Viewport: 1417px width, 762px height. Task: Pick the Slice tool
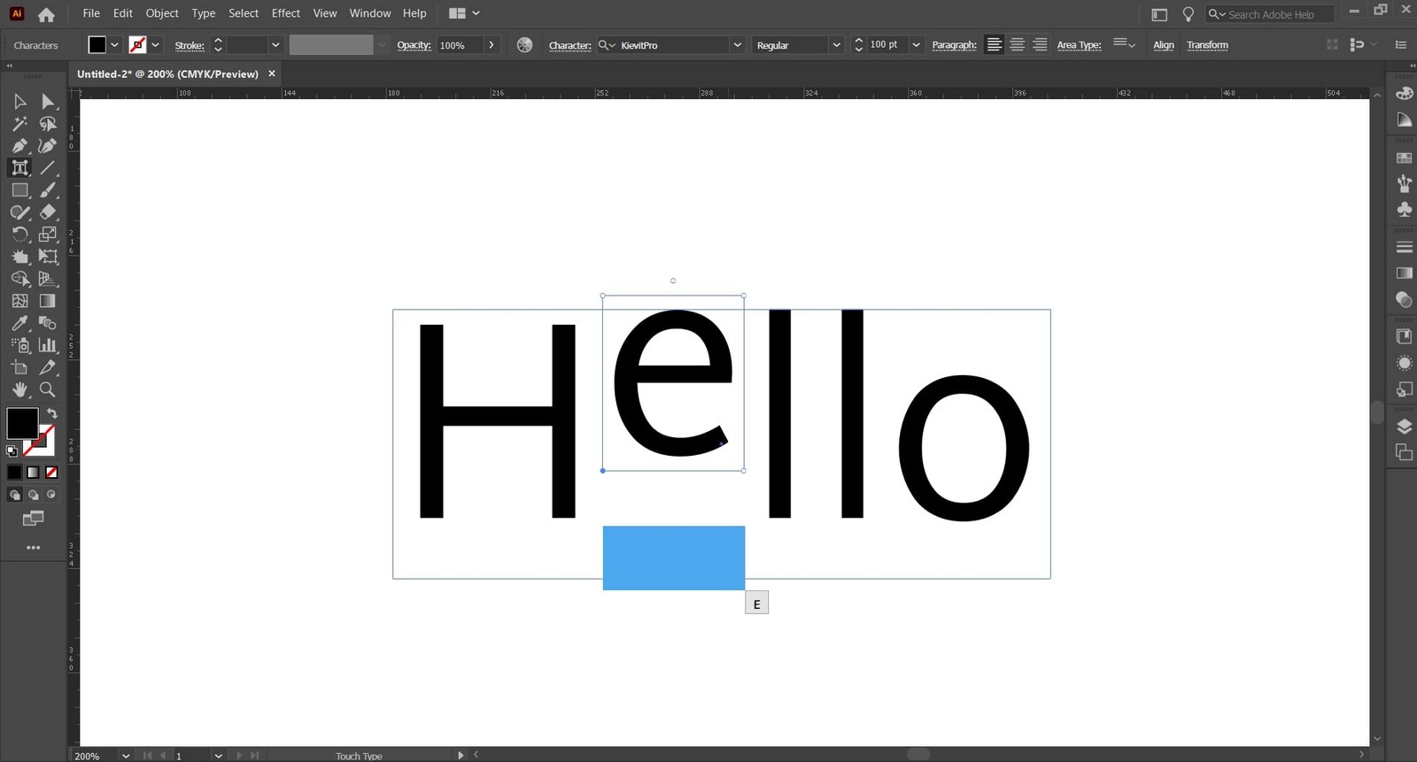pyautogui.click(x=48, y=367)
